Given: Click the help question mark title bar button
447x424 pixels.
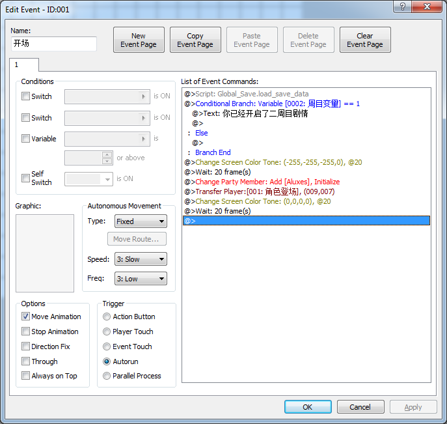Looking at the screenshot, I should pyautogui.click(x=402, y=7).
